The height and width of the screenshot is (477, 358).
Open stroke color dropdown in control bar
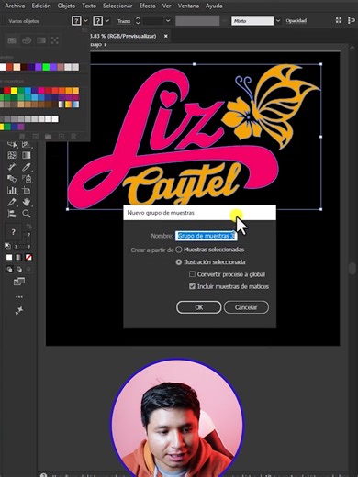107,21
